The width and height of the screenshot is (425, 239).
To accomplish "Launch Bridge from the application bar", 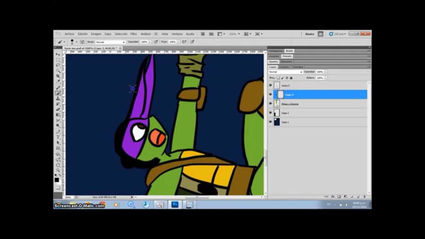I will coord(203,34).
